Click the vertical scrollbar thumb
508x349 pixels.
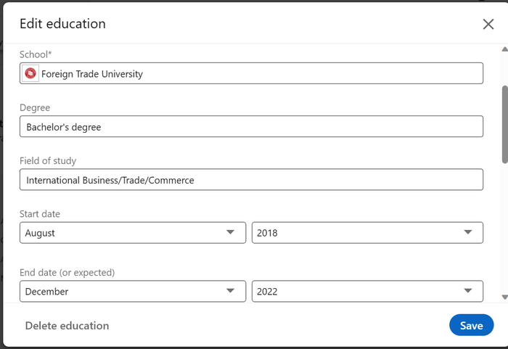505,124
